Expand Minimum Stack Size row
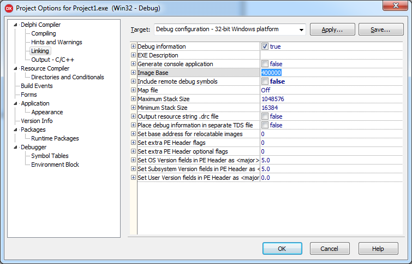This screenshot has width=412, height=264. [133, 107]
